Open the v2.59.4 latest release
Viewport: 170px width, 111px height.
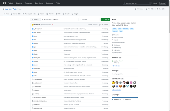pyautogui.click(x=116, y=61)
